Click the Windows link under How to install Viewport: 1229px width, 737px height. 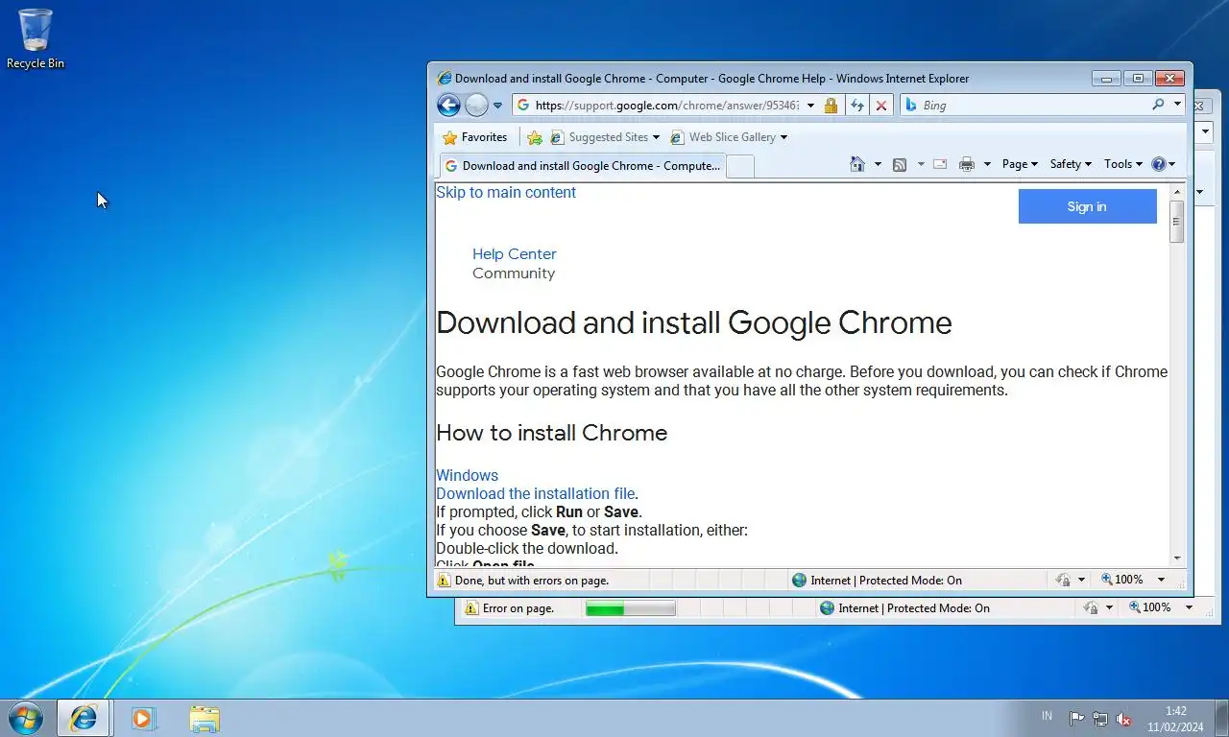tap(468, 475)
